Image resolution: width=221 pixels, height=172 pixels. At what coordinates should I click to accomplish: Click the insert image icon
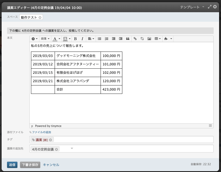coord(149,39)
